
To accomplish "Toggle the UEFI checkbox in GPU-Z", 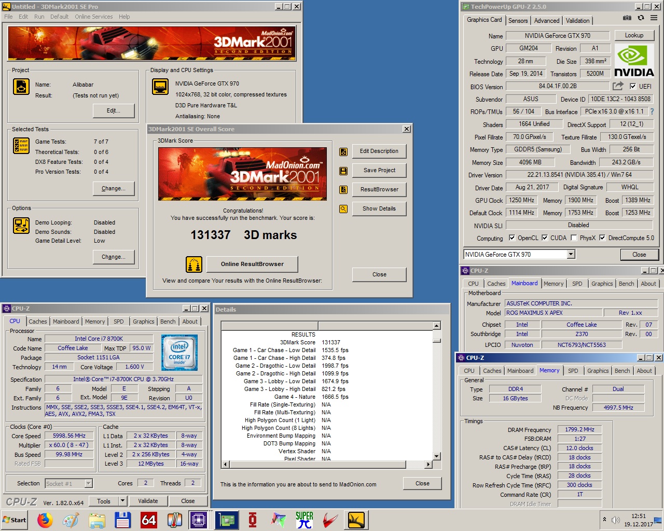I will (x=633, y=87).
